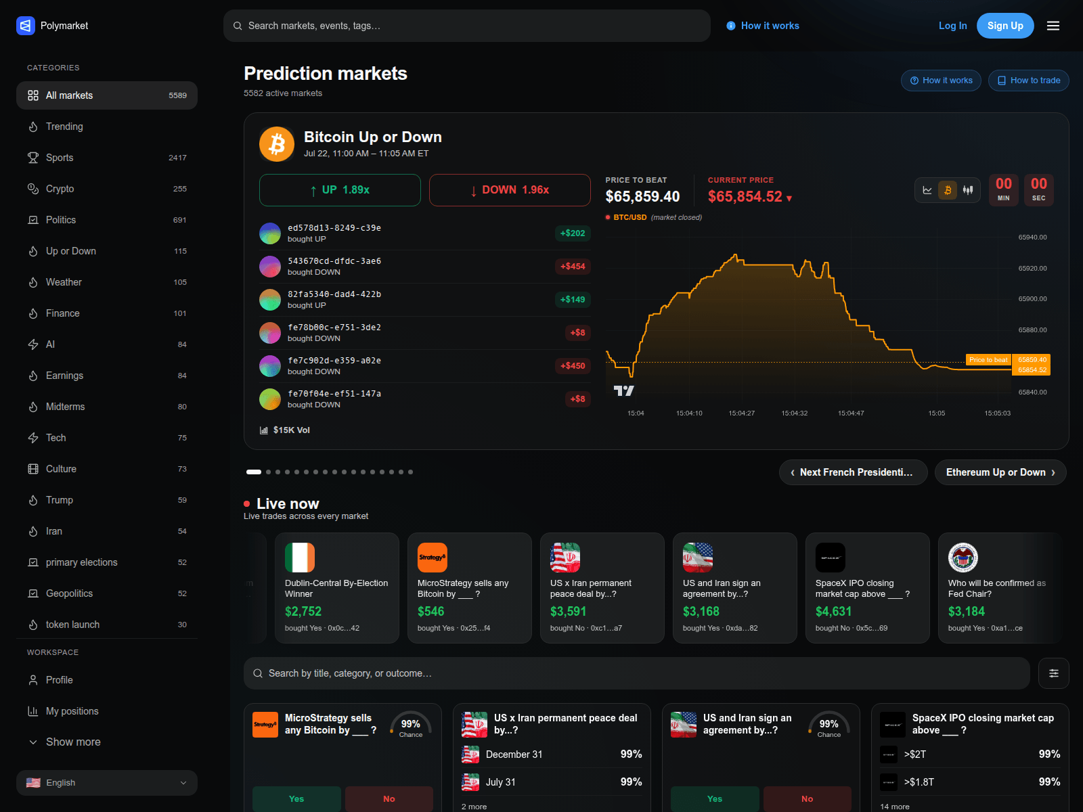Buy UP at 1.89x

point(340,190)
